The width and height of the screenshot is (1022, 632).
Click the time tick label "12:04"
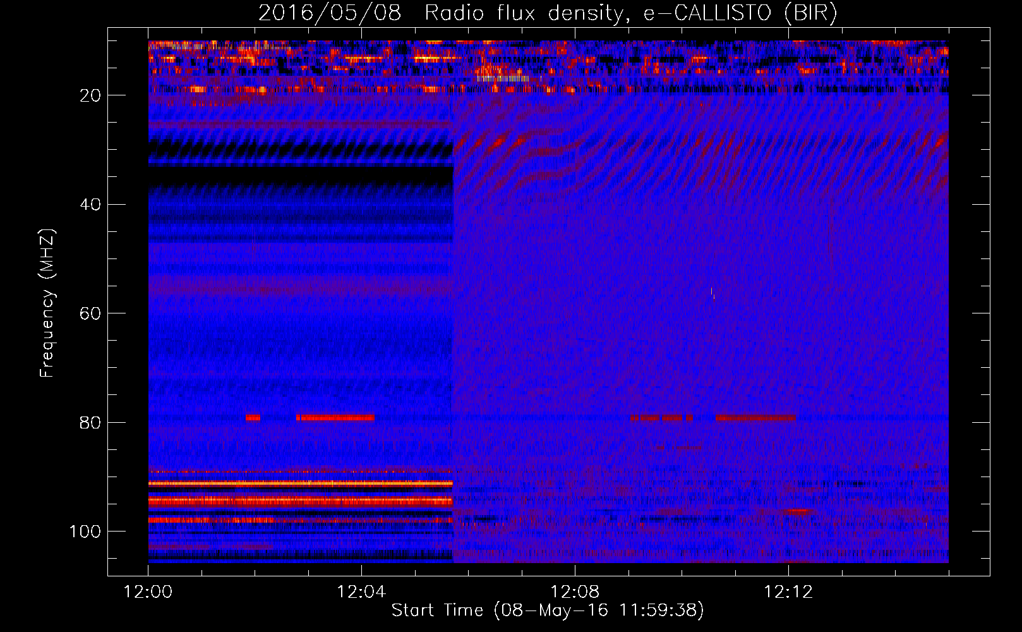tap(361, 592)
